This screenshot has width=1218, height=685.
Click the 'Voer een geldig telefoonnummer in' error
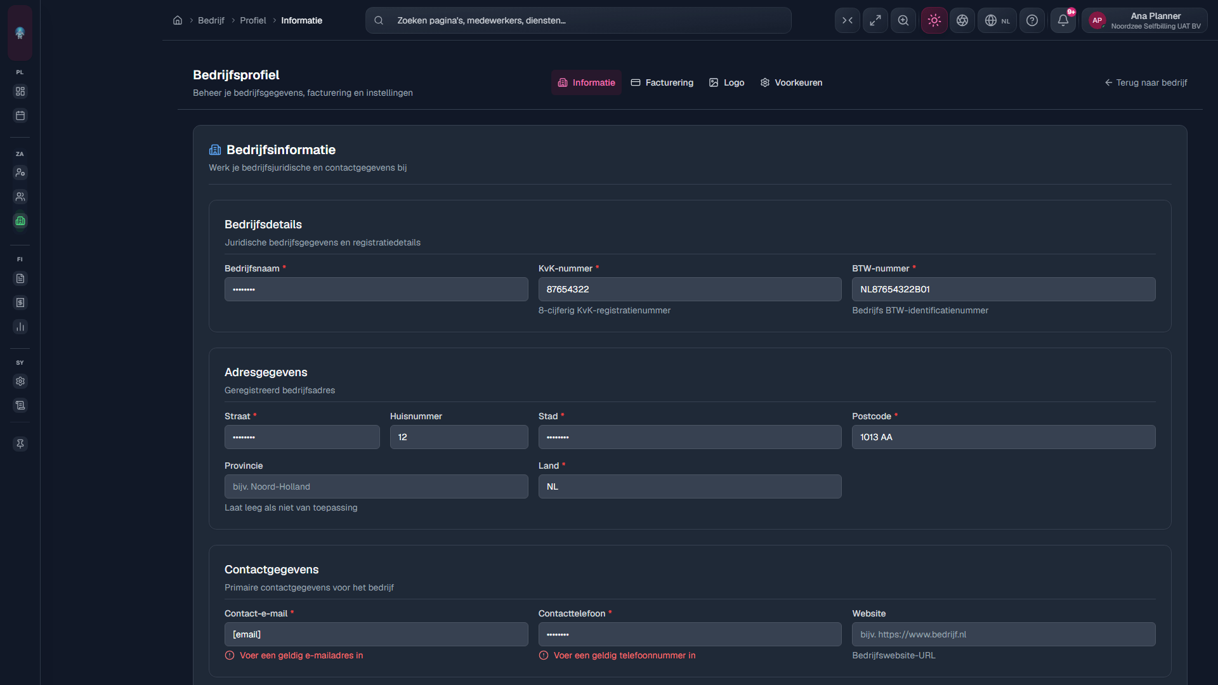coord(624,655)
